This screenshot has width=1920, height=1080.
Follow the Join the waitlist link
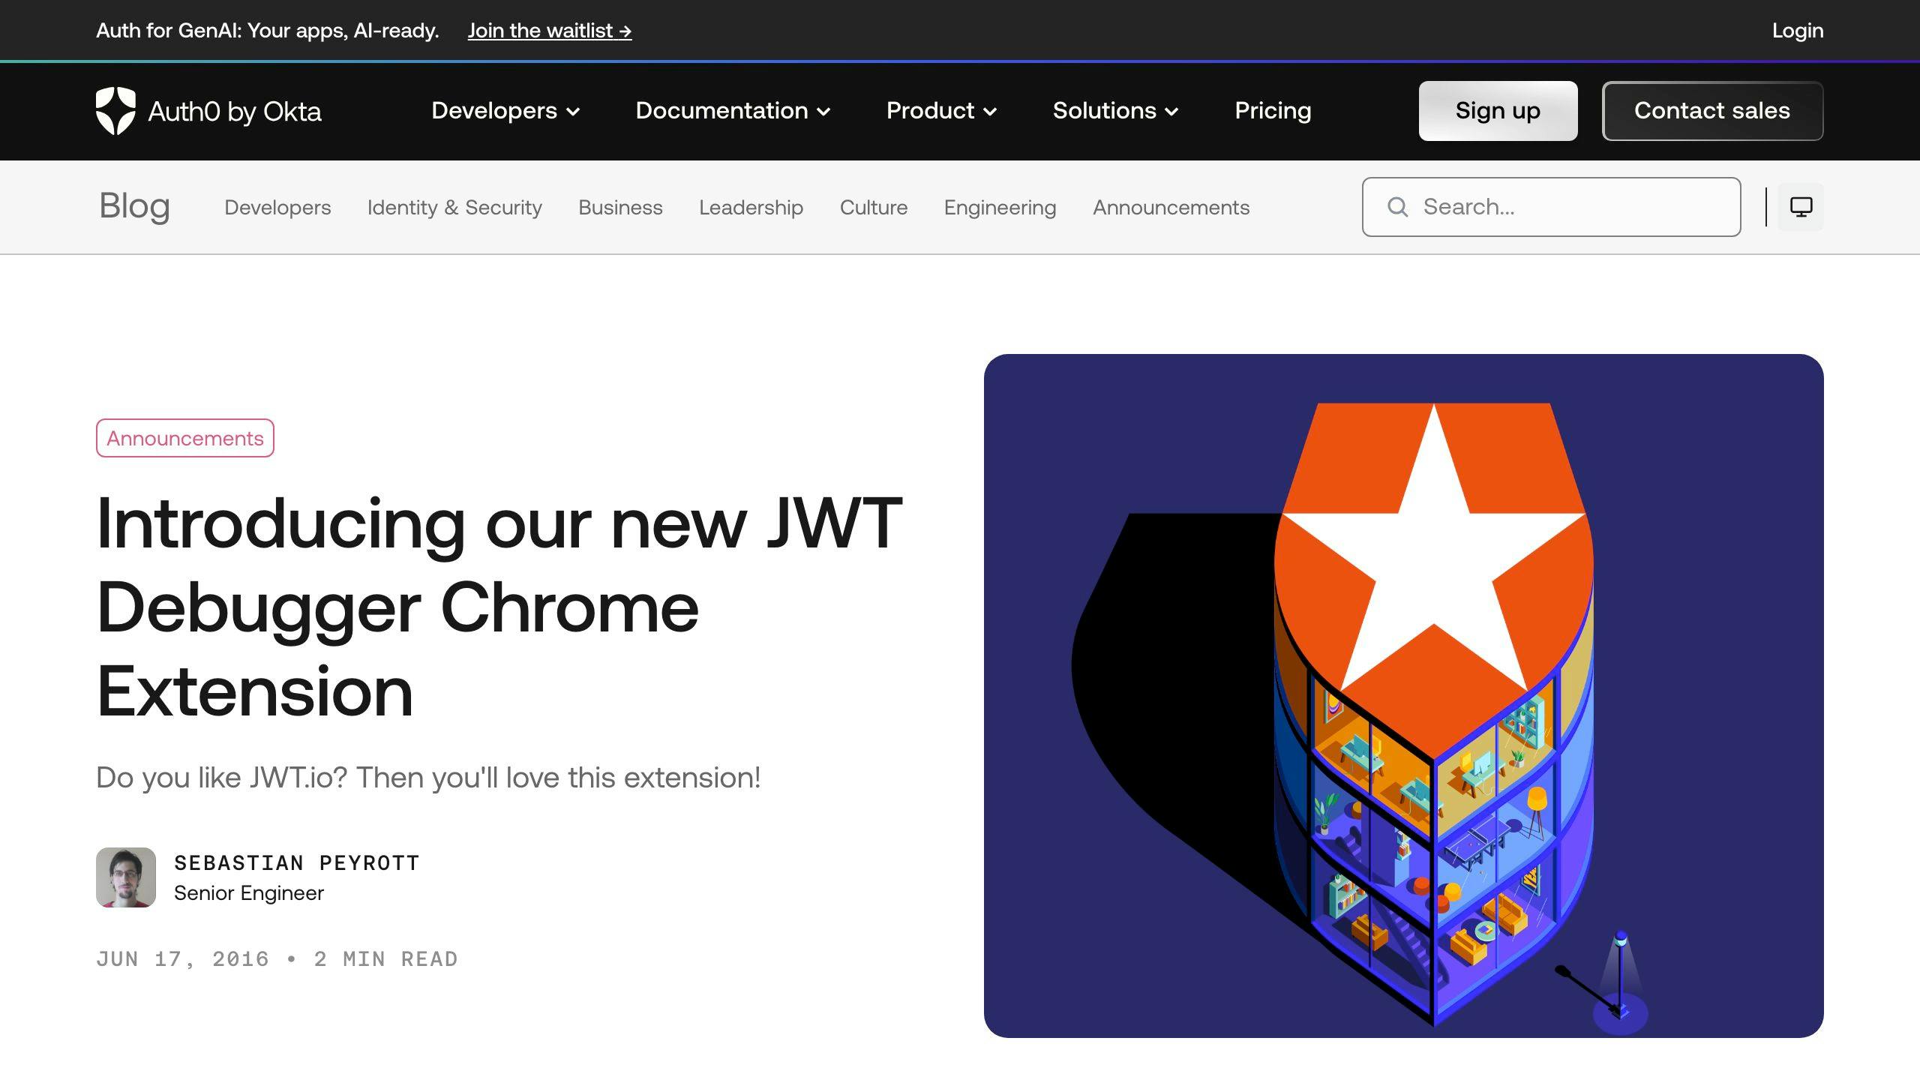(x=550, y=31)
